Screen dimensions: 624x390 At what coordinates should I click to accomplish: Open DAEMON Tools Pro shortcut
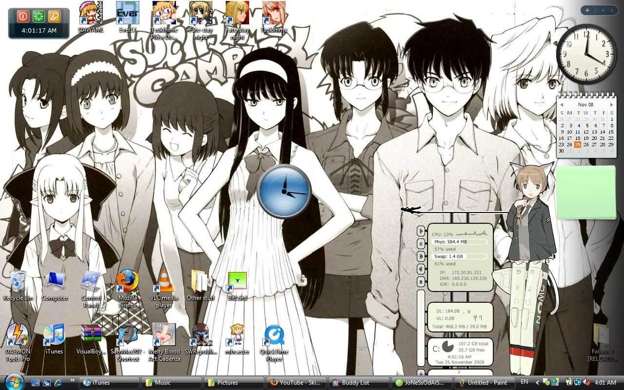click(x=18, y=335)
